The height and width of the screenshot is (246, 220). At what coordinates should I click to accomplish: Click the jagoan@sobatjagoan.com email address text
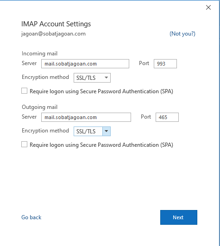[x=53, y=34]
